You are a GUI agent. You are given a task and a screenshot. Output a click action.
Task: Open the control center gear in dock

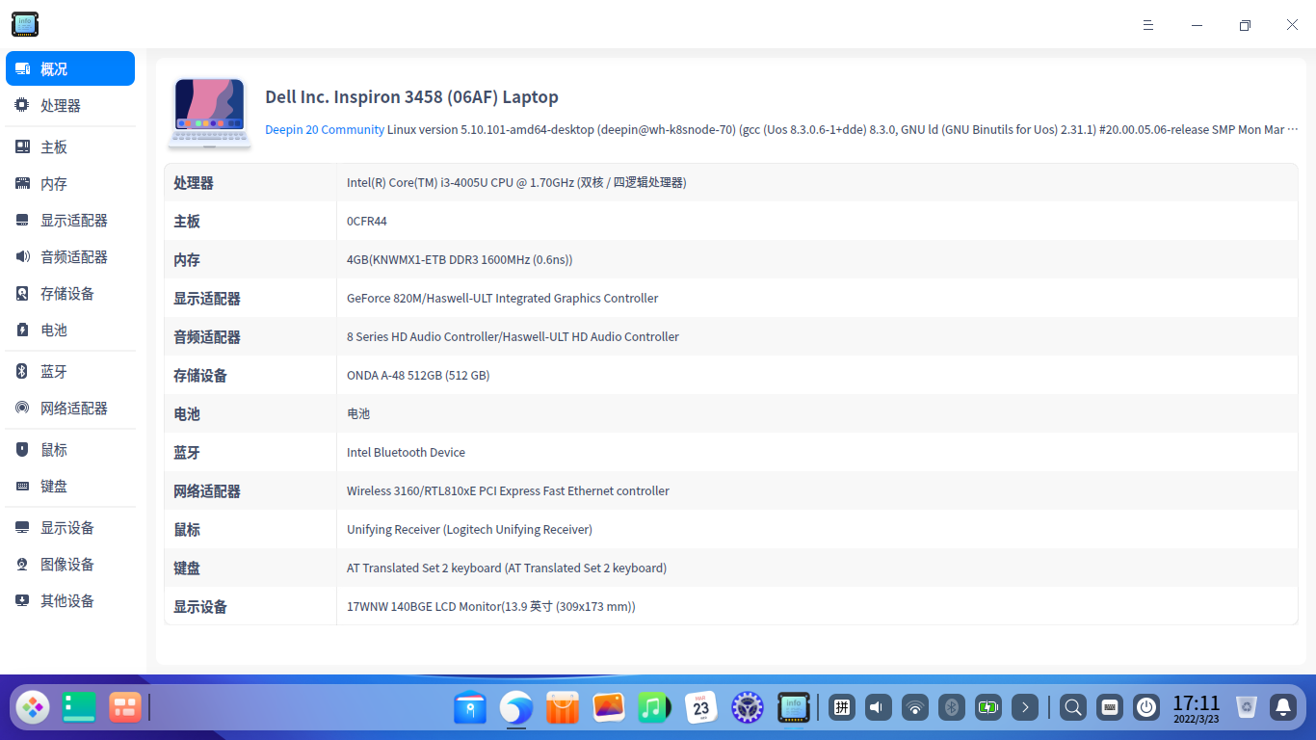pos(748,708)
